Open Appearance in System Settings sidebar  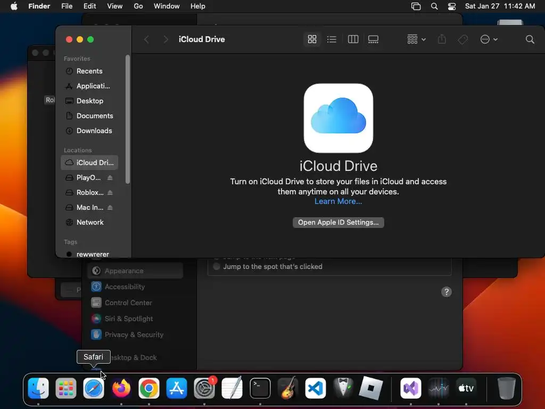click(135, 271)
